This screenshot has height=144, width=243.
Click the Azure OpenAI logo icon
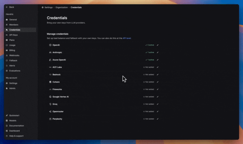50,60
